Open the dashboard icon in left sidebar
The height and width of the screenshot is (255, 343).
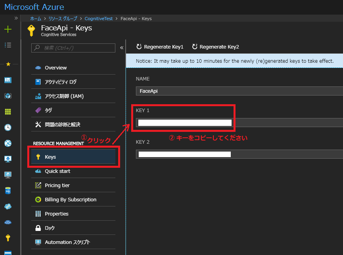[x=8, y=80]
